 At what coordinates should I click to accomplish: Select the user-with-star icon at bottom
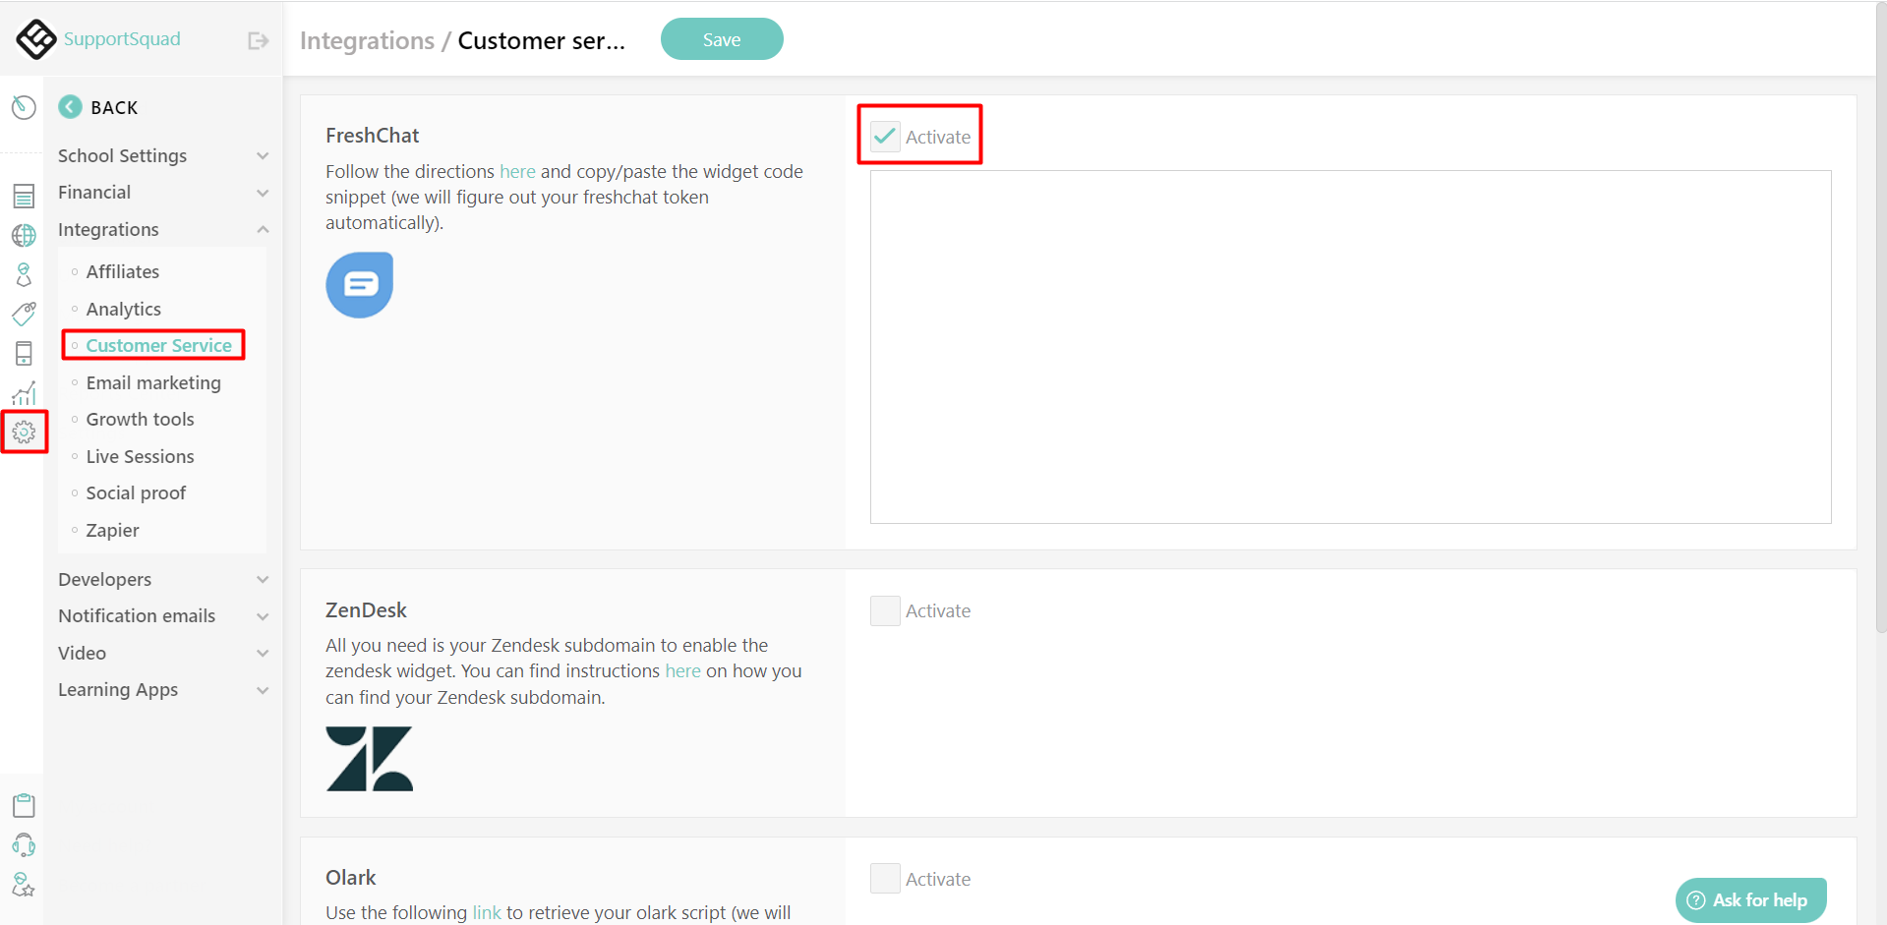click(x=24, y=885)
